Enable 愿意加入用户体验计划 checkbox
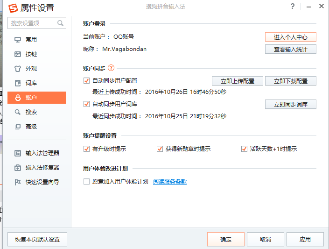This screenshot has height=249, width=329. click(x=86, y=181)
